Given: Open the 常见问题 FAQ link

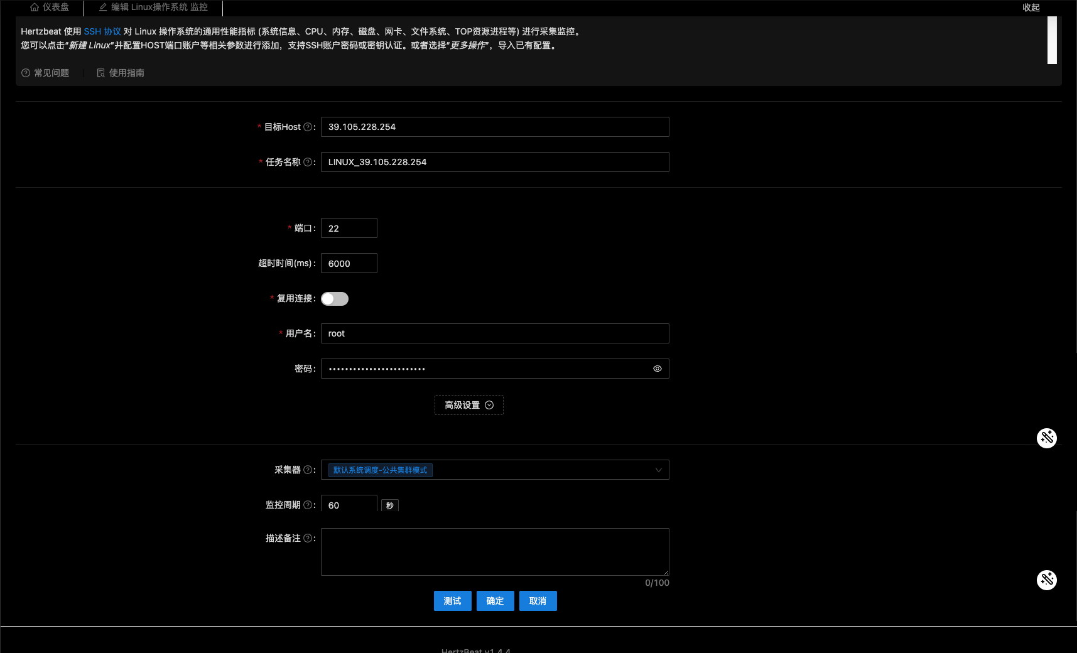Looking at the screenshot, I should pos(45,73).
